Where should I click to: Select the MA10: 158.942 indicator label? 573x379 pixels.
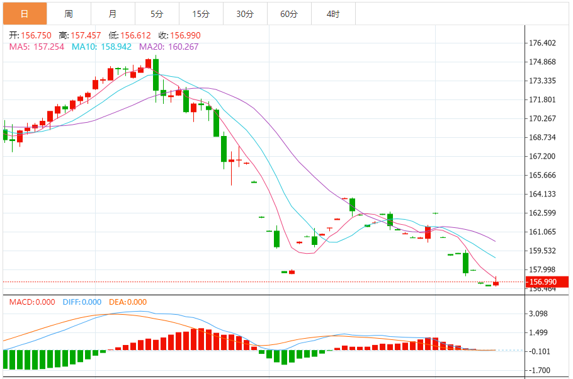pos(101,47)
